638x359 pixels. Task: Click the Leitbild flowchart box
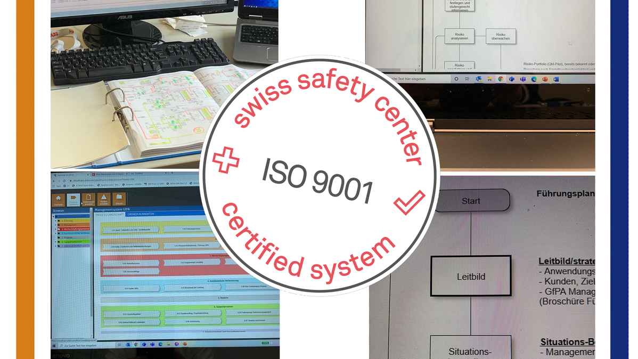coord(470,276)
